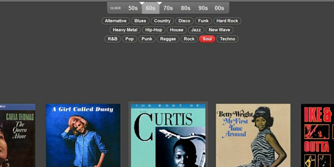Filter by Pop genre
This screenshot has height=167, width=334.
tap(129, 39)
